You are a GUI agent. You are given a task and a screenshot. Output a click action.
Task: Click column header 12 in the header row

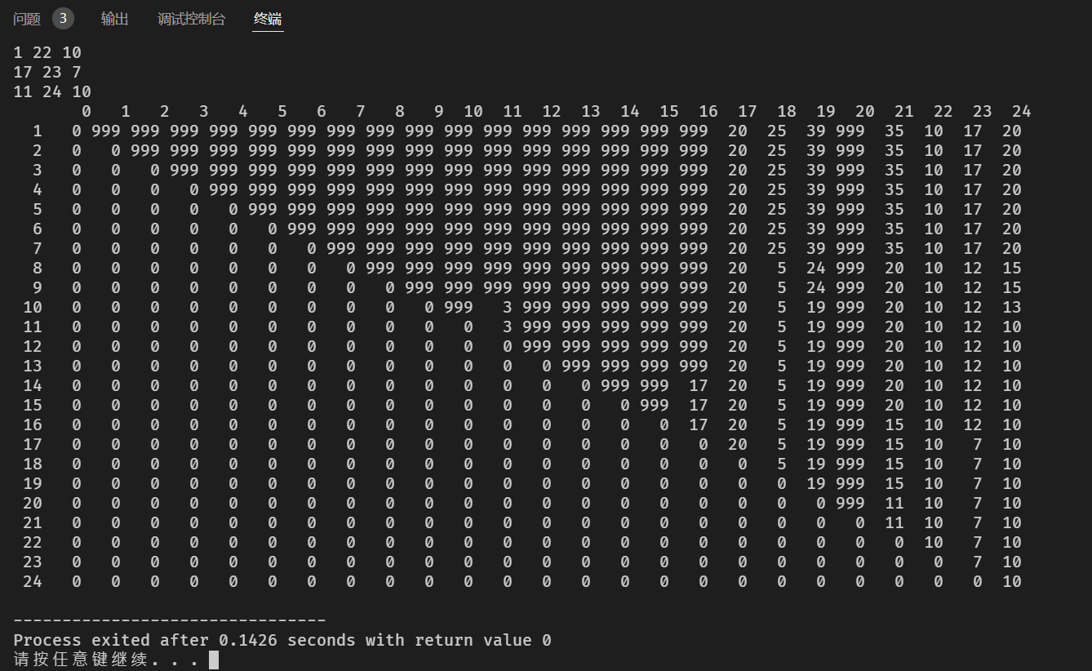pyautogui.click(x=551, y=112)
